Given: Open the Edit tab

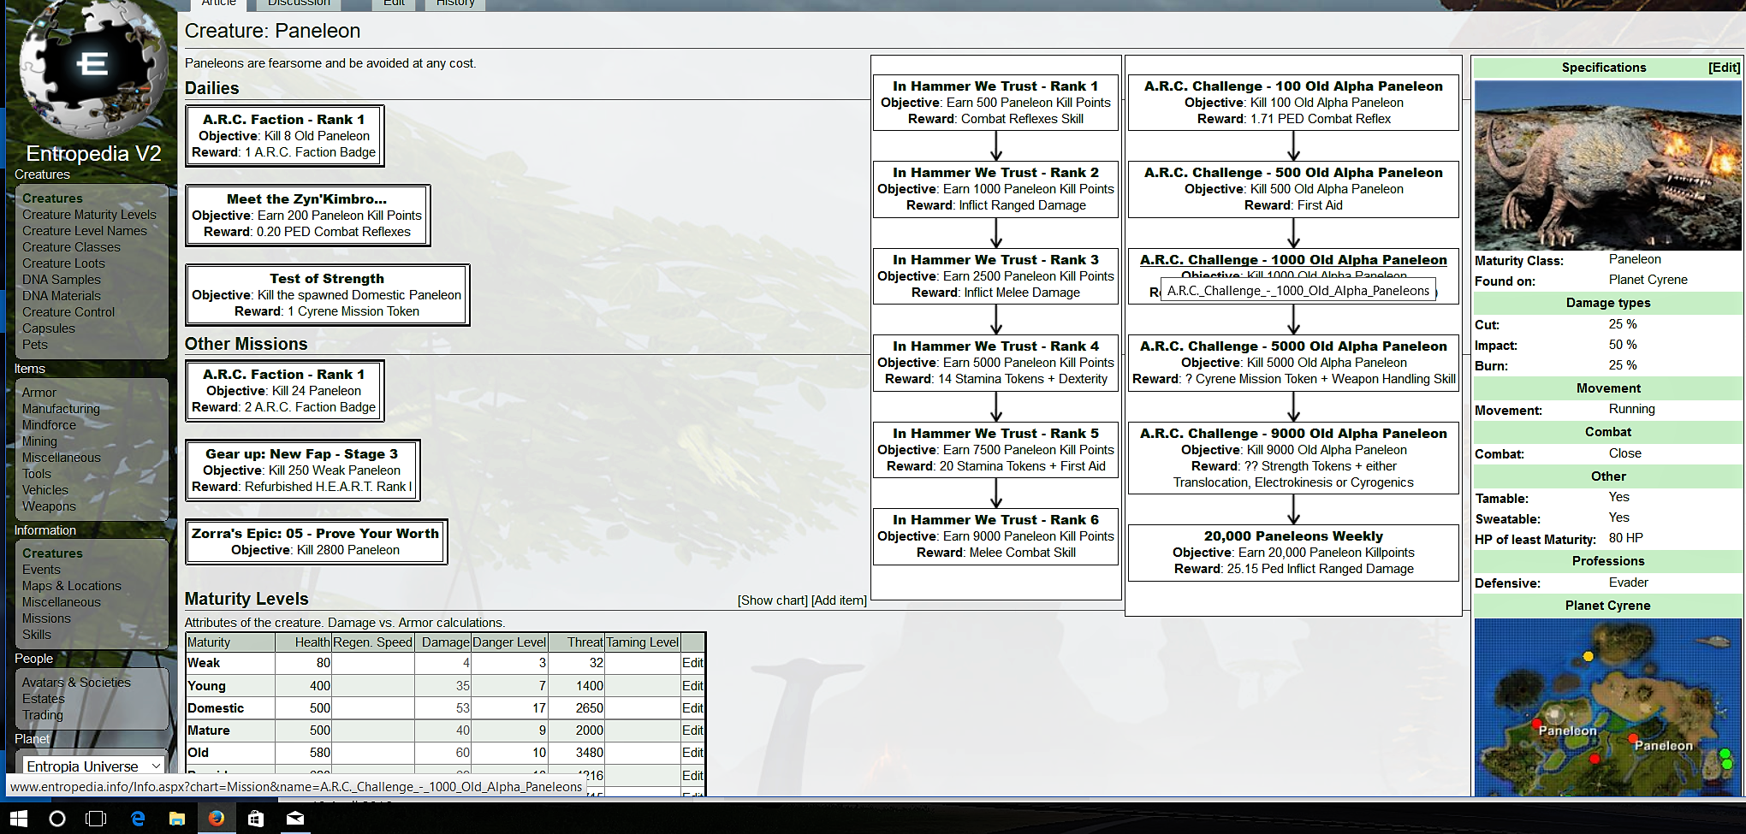Looking at the screenshot, I should click(394, 3).
